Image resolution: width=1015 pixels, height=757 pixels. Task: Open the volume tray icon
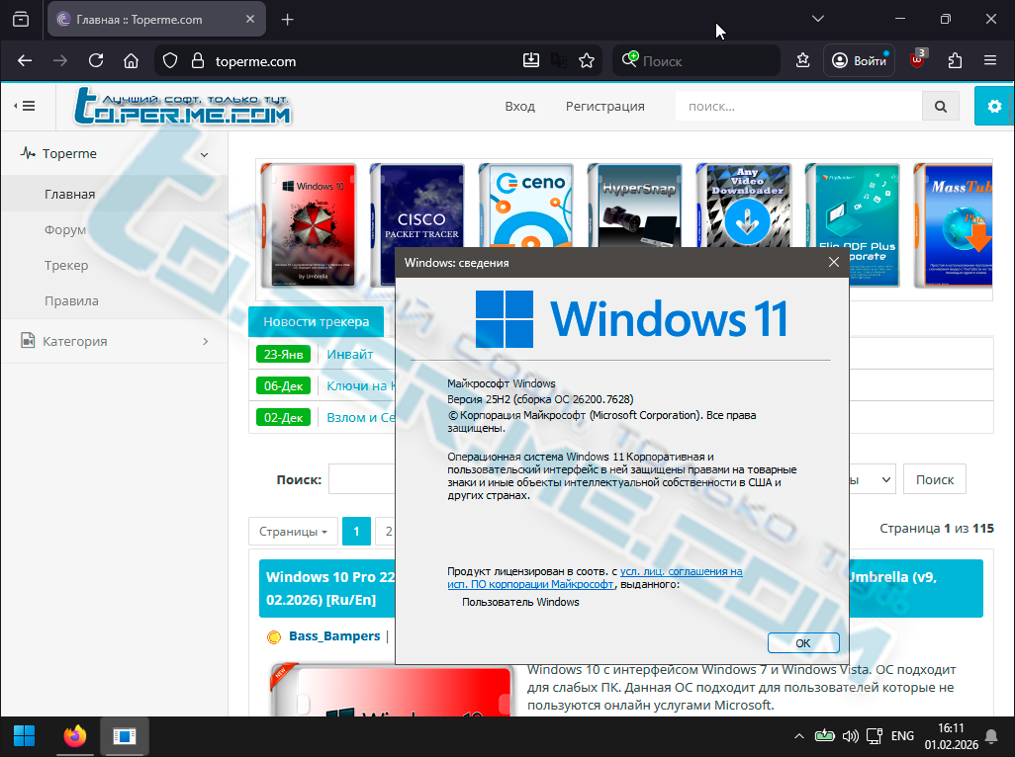850,735
